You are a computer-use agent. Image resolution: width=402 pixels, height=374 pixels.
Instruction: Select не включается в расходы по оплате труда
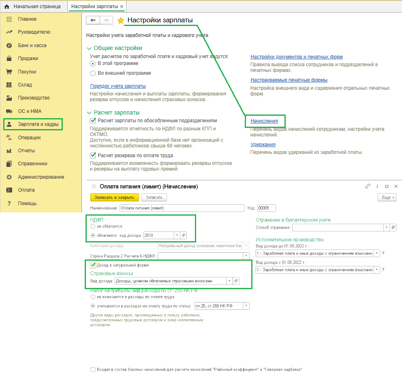93,297
